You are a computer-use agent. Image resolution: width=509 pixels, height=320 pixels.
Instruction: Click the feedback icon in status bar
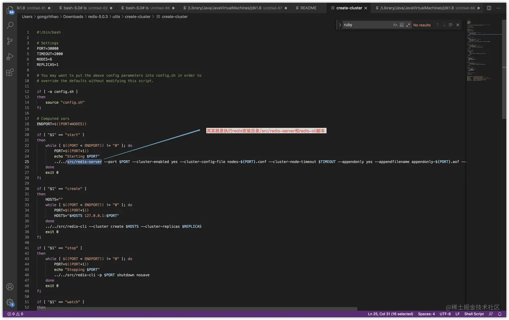click(x=491, y=314)
